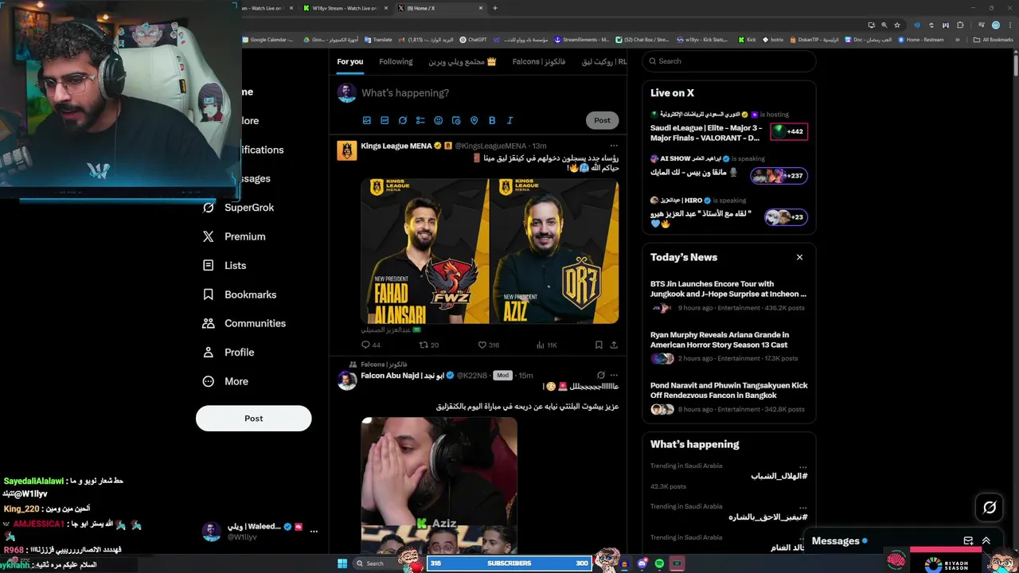Open the Aziz video thumbnail

click(439, 485)
